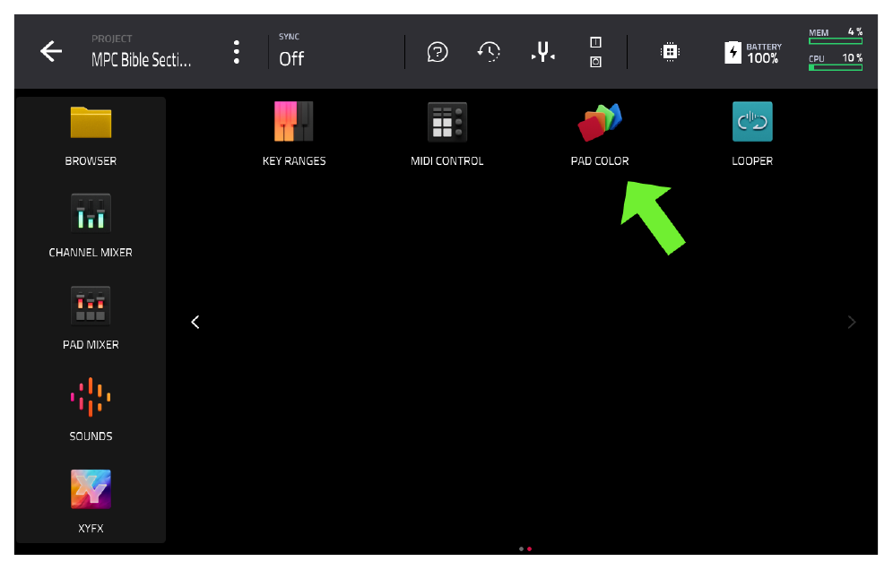Open MIDI Control mode

tap(447, 134)
